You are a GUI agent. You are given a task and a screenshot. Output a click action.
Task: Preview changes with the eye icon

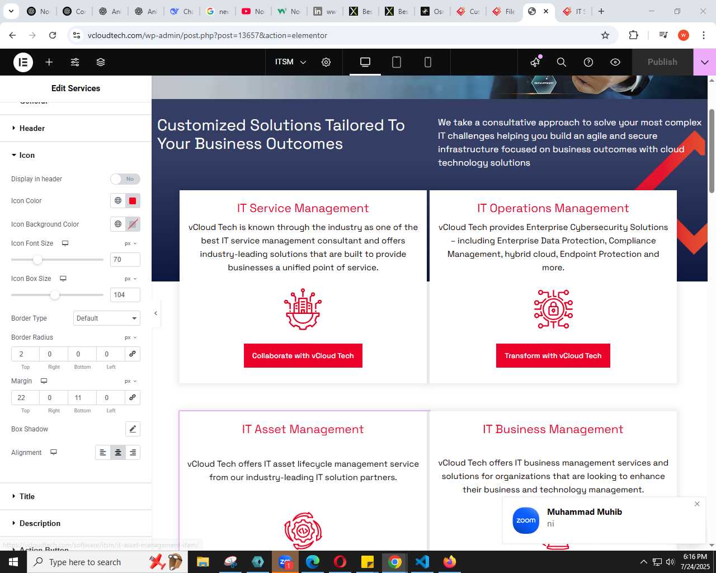[x=615, y=62]
